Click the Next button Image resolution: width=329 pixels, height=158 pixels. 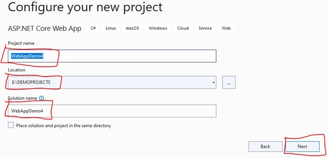click(x=303, y=146)
